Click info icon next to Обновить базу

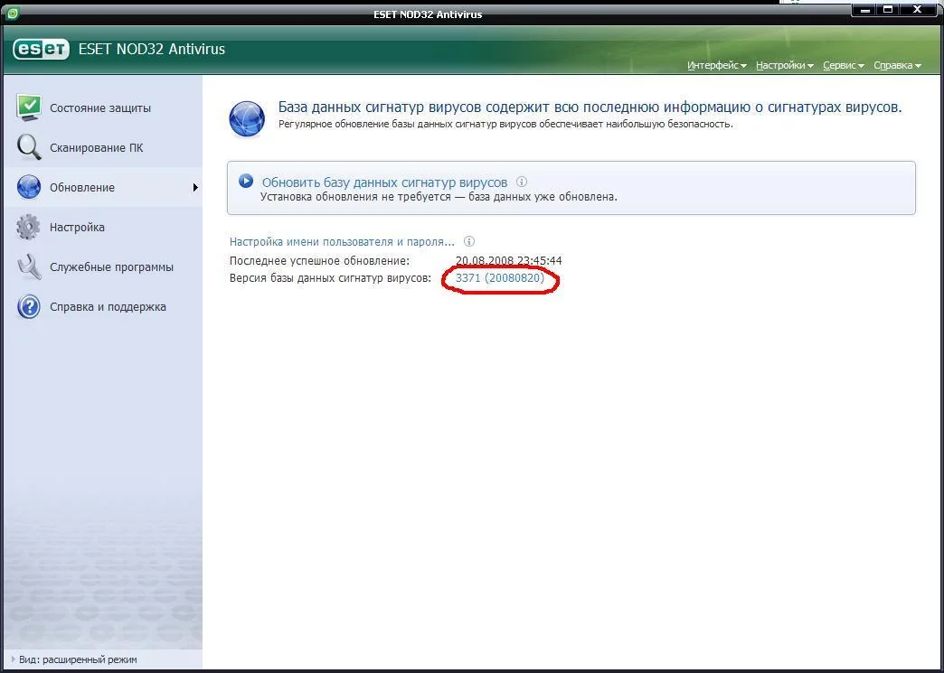(x=522, y=182)
